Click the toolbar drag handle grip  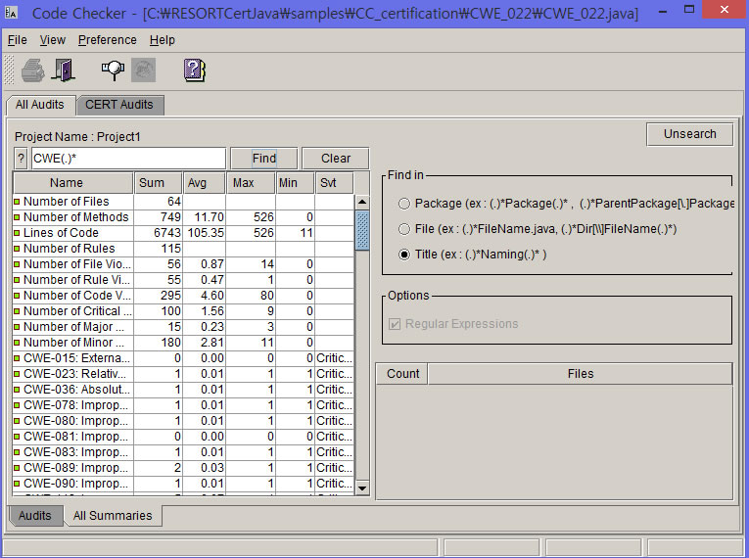pyautogui.click(x=9, y=70)
